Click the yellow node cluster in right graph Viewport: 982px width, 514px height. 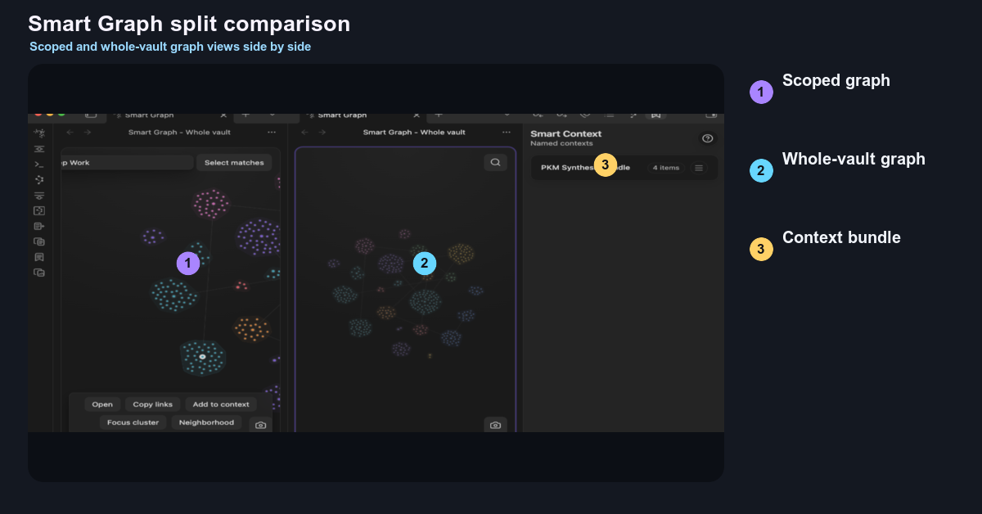pos(461,254)
